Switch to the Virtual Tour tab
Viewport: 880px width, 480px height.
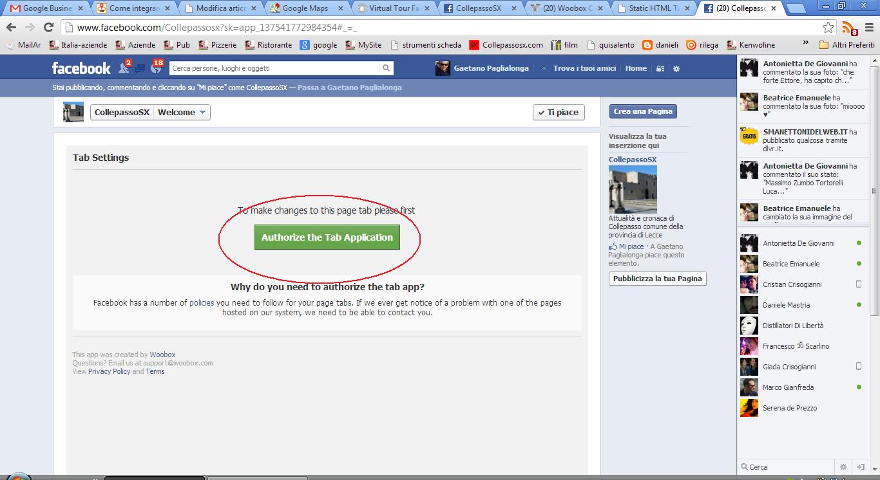(x=392, y=8)
